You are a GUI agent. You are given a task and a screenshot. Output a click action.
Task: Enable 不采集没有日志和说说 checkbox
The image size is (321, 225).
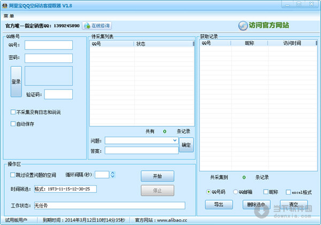coord(13,112)
